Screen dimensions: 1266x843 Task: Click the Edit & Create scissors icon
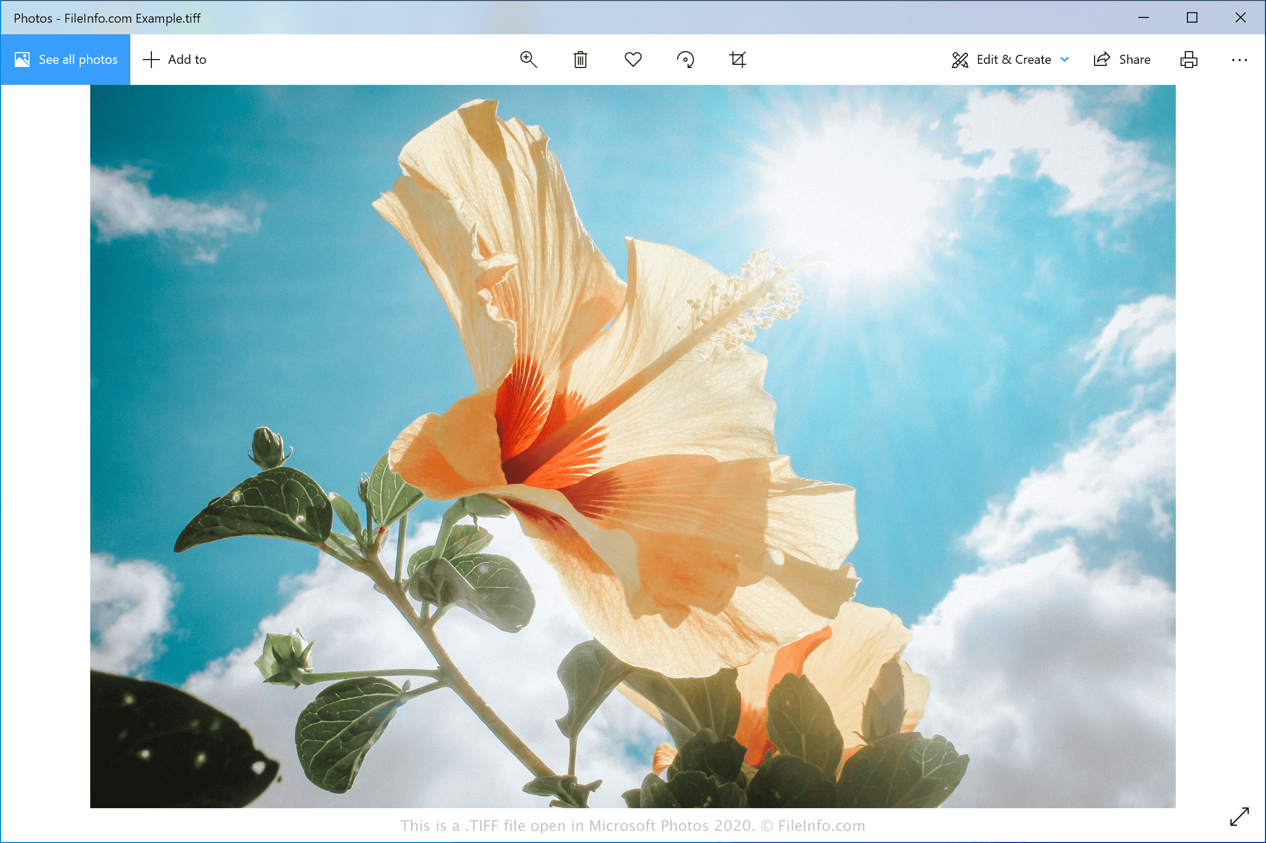click(x=958, y=59)
